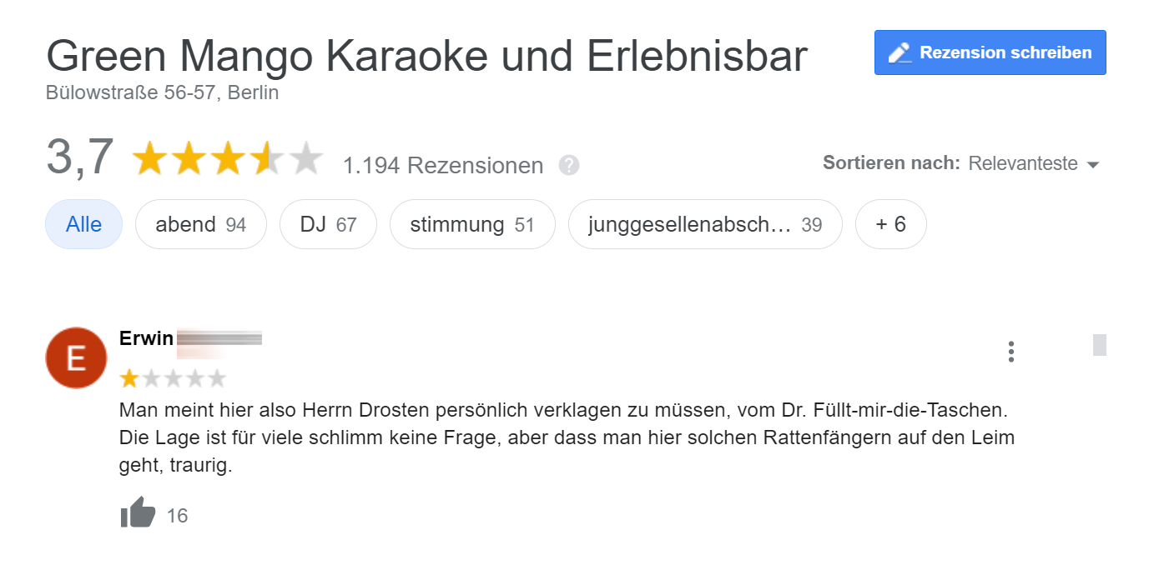Select the Alle filter chip
1154x565 pixels.
point(83,224)
